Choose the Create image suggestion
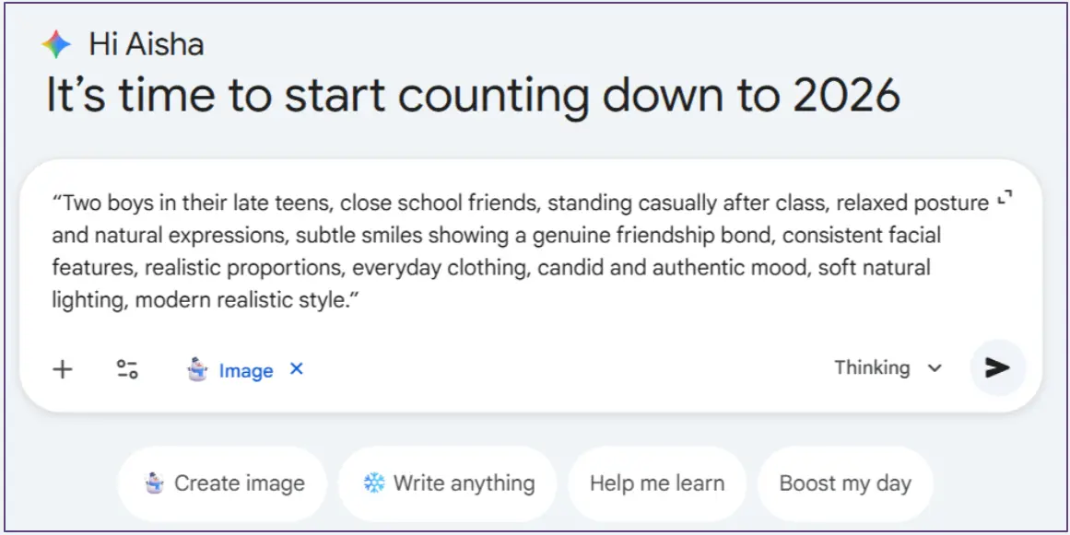 (x=222, y=483)
